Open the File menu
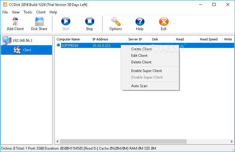 [5, 12]
